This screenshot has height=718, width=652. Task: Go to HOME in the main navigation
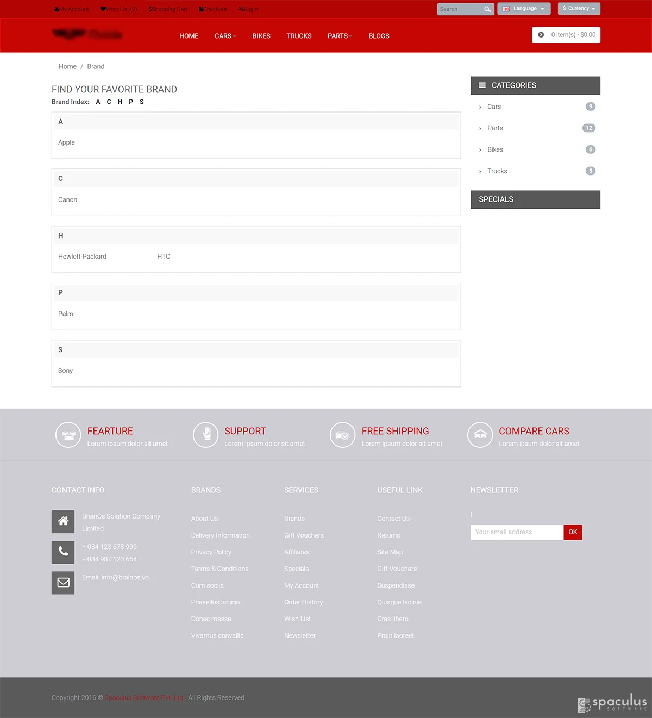click(189, 36)
